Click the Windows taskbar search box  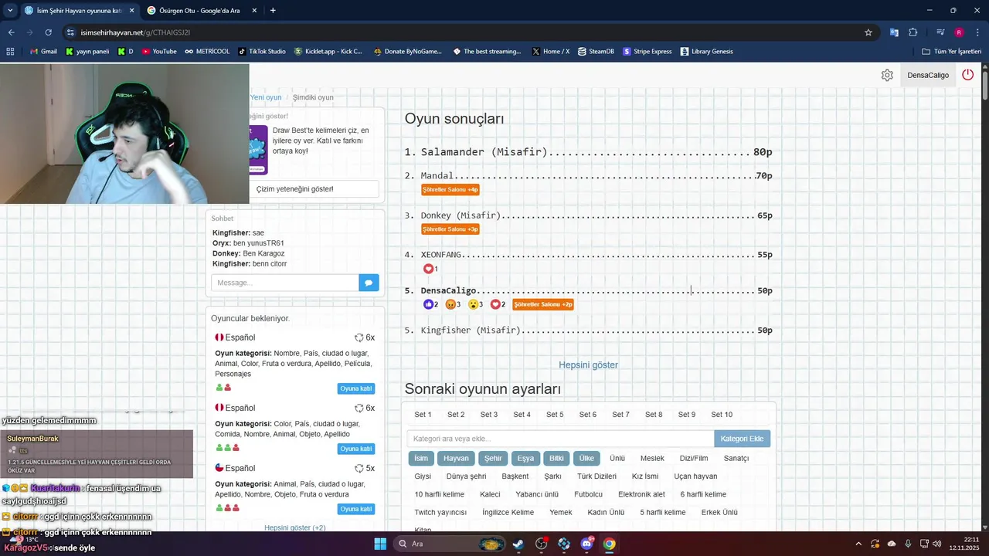[450, 544]
